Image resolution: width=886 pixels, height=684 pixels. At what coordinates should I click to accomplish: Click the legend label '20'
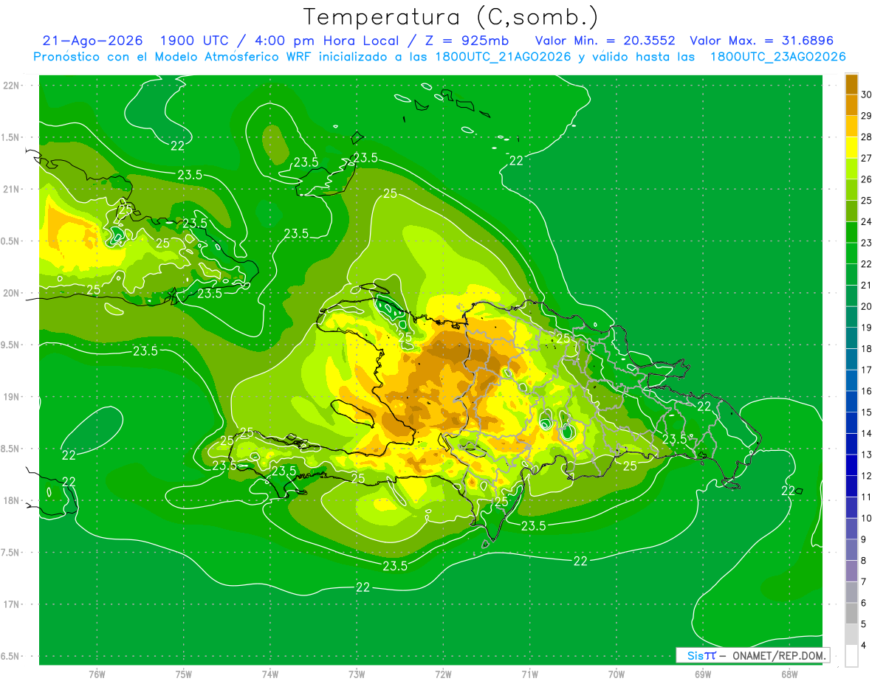(867, 307)
